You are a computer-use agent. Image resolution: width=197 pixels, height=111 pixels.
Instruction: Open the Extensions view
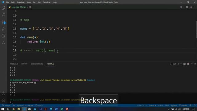point(3,36)
